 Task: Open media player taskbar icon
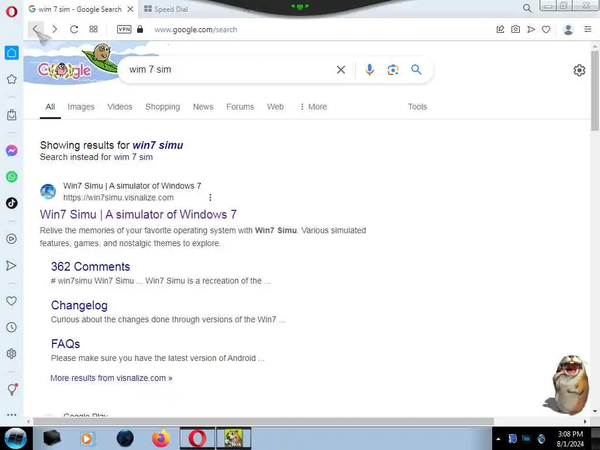pyautogui.click(x=88, y=438)
